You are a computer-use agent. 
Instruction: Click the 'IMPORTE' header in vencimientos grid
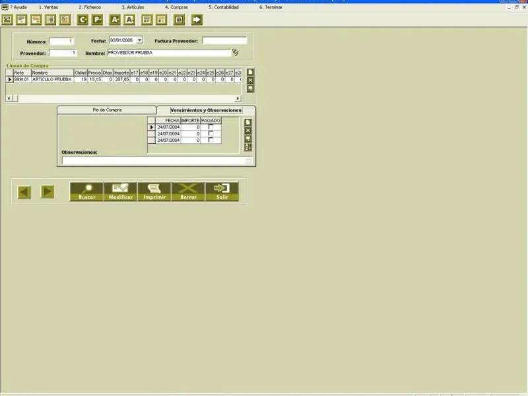click(191, 121)
